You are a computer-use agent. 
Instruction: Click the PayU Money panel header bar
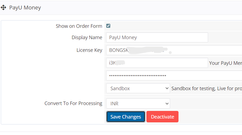(x=136, y=8)
